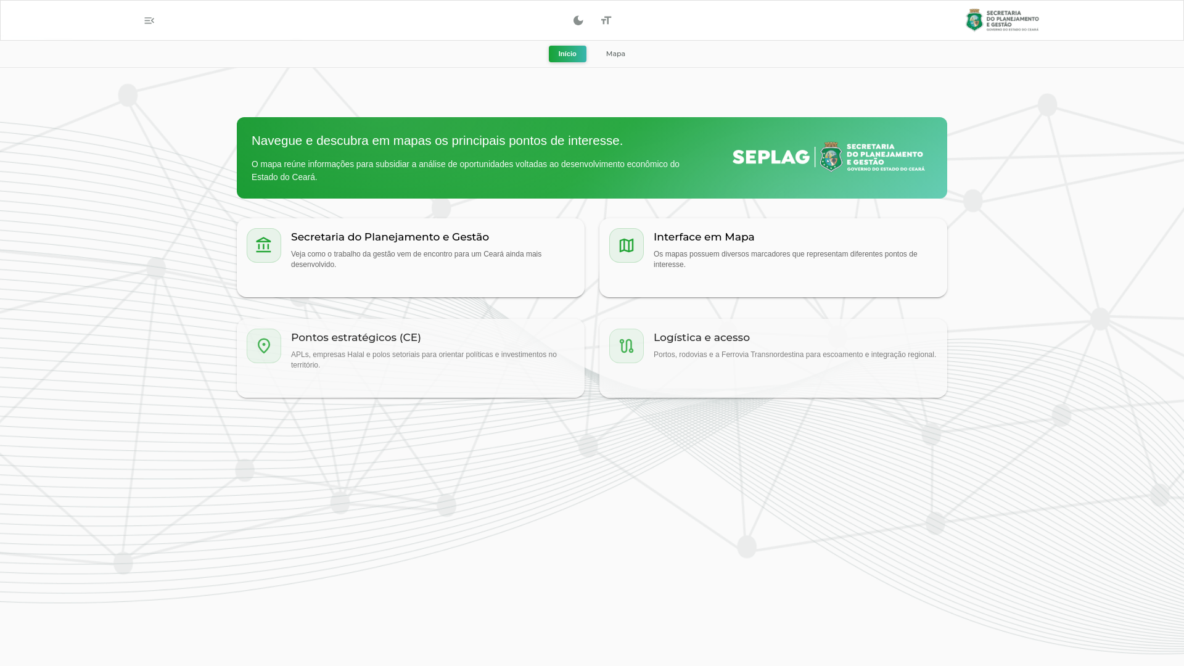Open Pontos estratégicos (CE) card title

(356, 337)
